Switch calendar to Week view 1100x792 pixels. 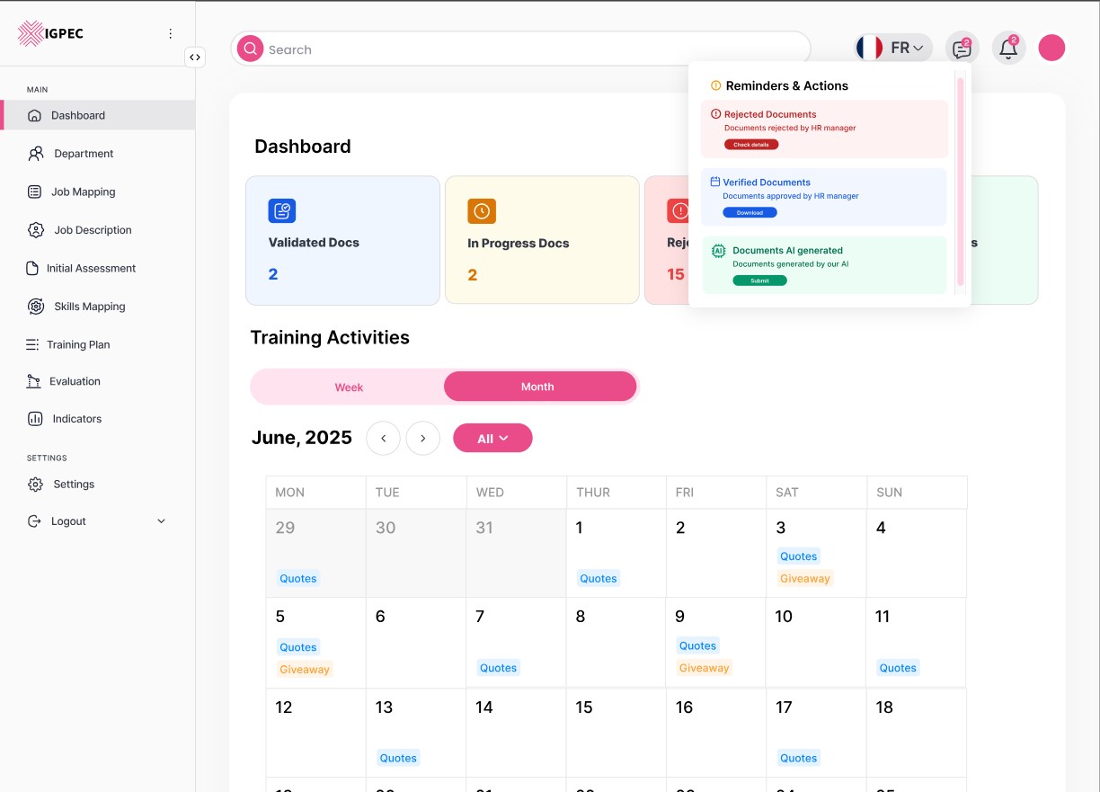pyautogui.click(x=349, y=387)
